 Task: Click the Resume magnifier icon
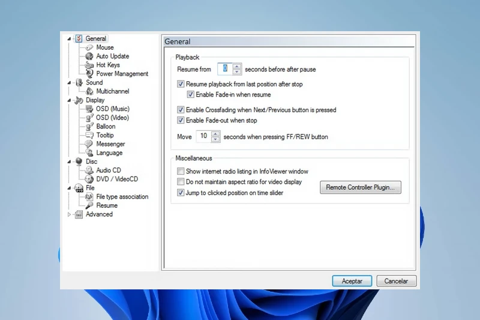(89, 205)
